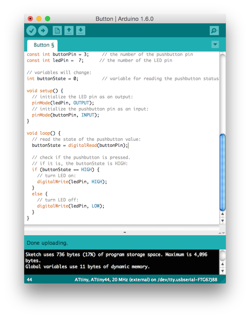Click the editor scrollbar up arrow
Image resolution: width=250 pixels, height=318 pixels.
pos(222,214)
